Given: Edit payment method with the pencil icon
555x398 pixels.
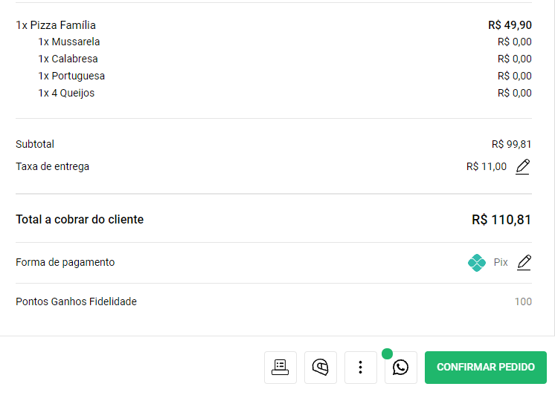Looking at the screenshot, I should (524, 262).
